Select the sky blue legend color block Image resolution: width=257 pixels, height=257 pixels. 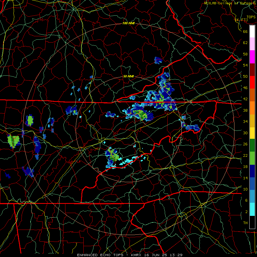pyautogui.click(x=252, y=196)
